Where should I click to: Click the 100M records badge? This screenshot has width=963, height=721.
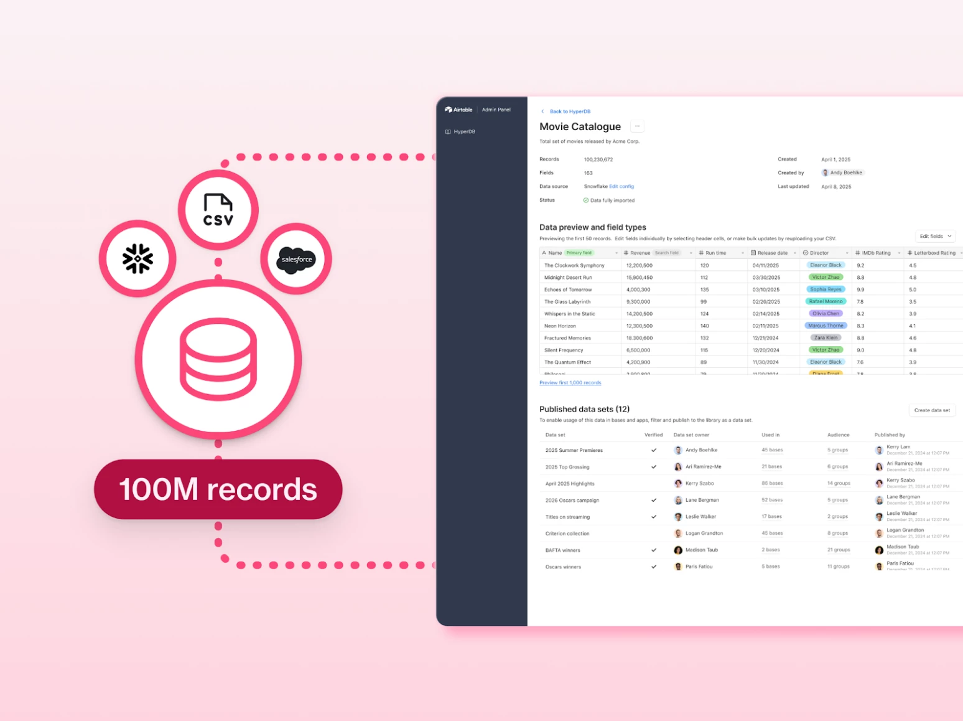click(x=218, y=489)
